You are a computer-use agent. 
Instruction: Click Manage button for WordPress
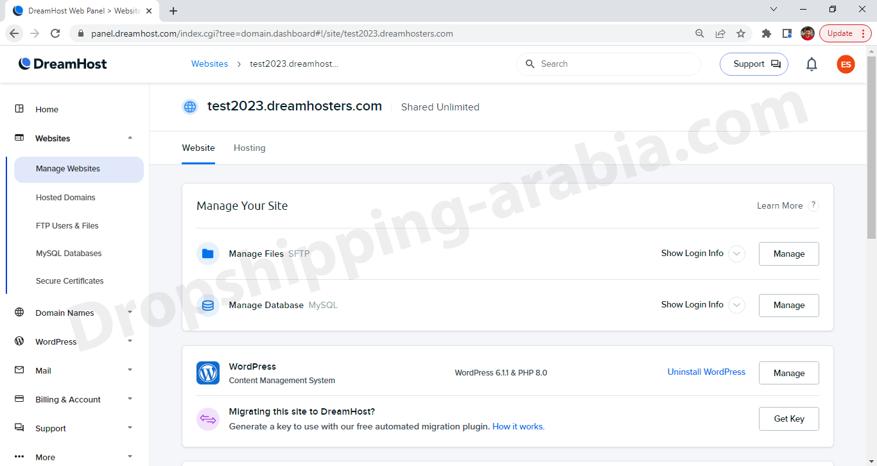point(788,373)
